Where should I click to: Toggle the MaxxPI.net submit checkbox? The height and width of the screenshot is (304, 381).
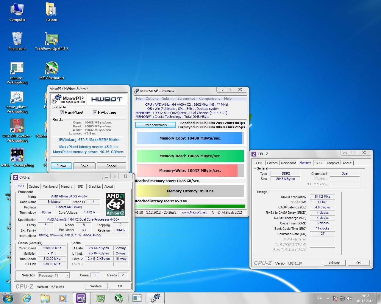pyautogui.click(x=62, y=113)
